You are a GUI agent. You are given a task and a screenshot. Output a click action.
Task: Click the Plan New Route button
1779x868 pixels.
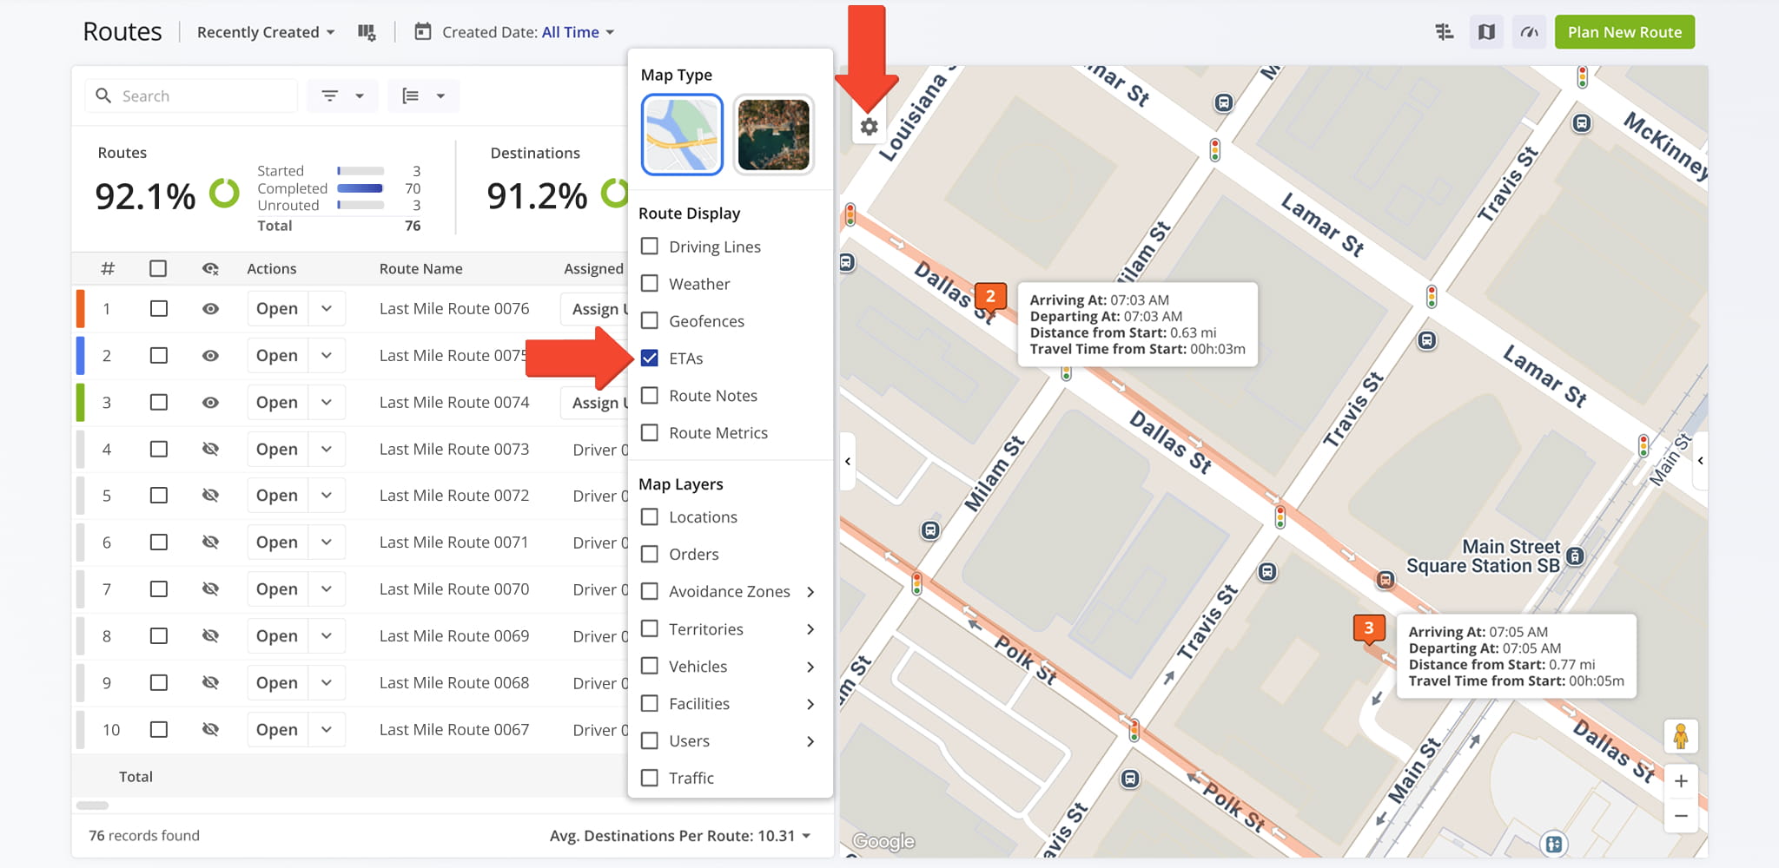pos(1624,32)
